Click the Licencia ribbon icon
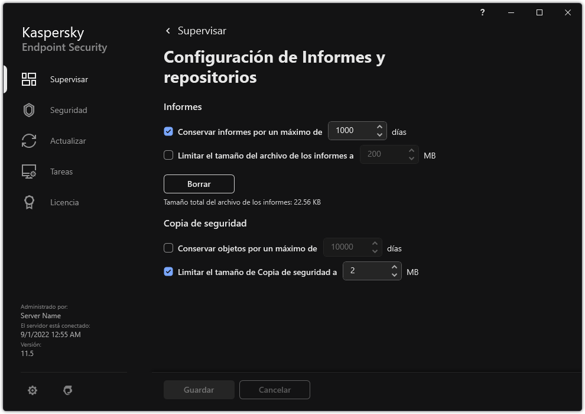585x414 pixels. click(x=28, y=202)
